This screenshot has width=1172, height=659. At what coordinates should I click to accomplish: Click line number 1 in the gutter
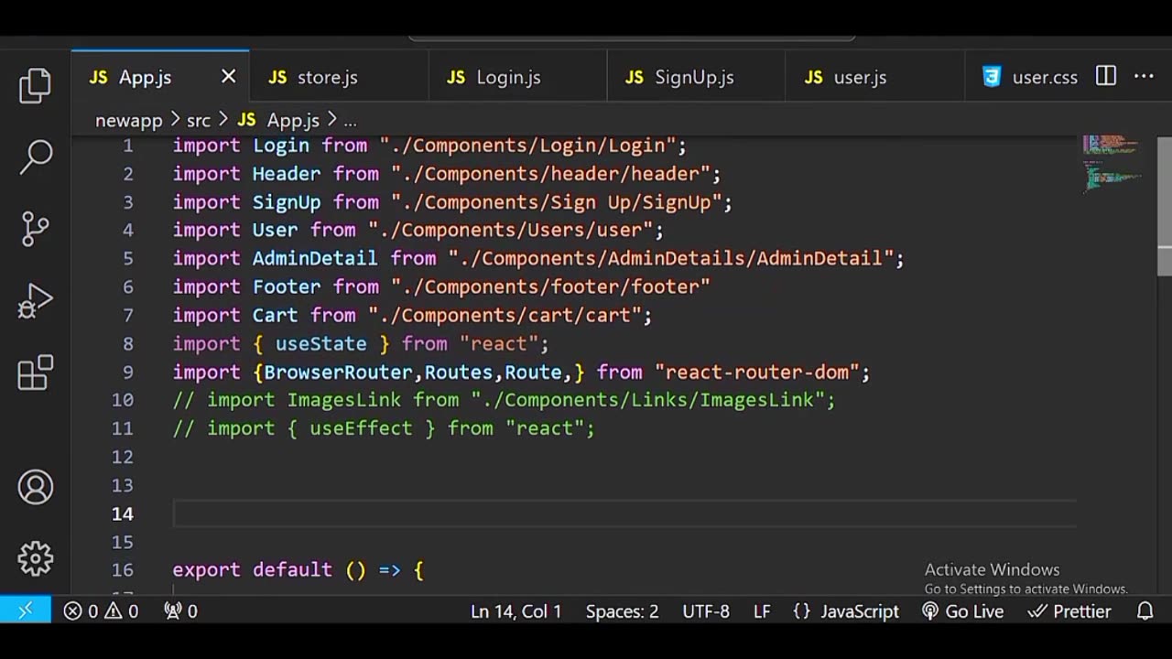(128, 146)
